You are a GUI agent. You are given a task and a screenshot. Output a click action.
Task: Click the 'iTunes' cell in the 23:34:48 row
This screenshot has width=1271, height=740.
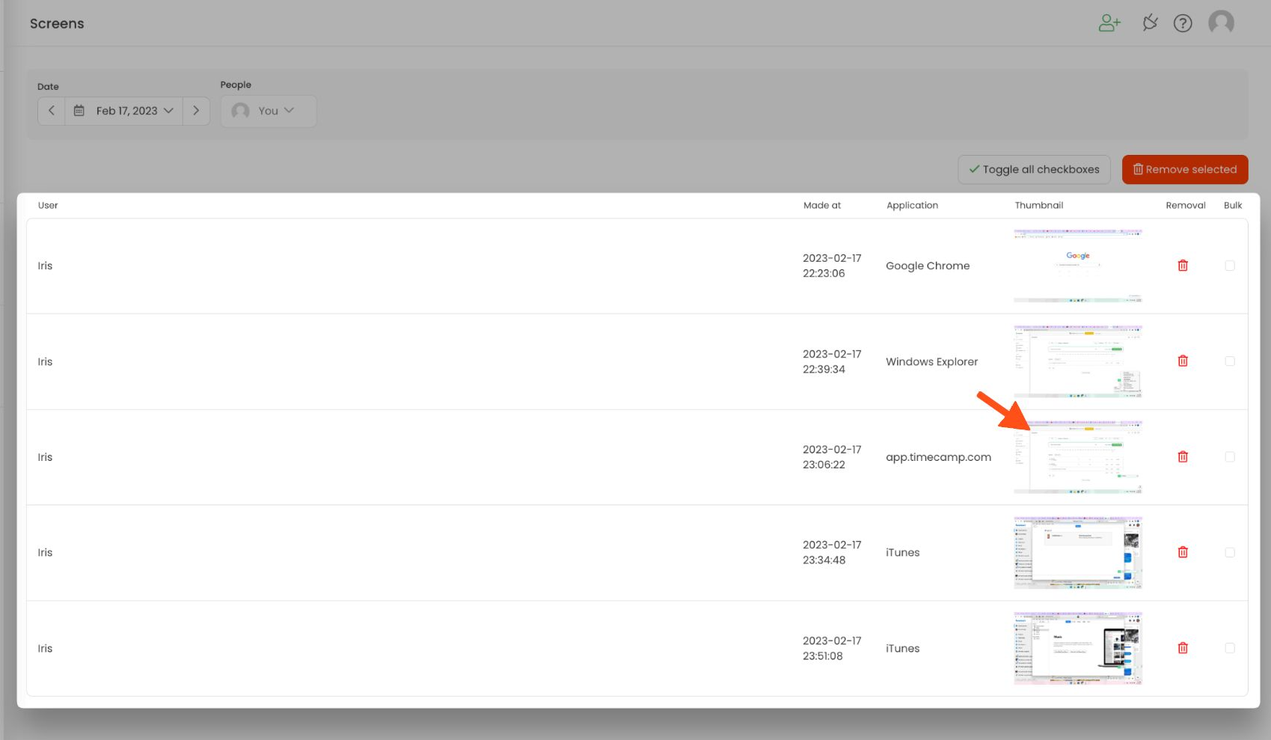903,552
